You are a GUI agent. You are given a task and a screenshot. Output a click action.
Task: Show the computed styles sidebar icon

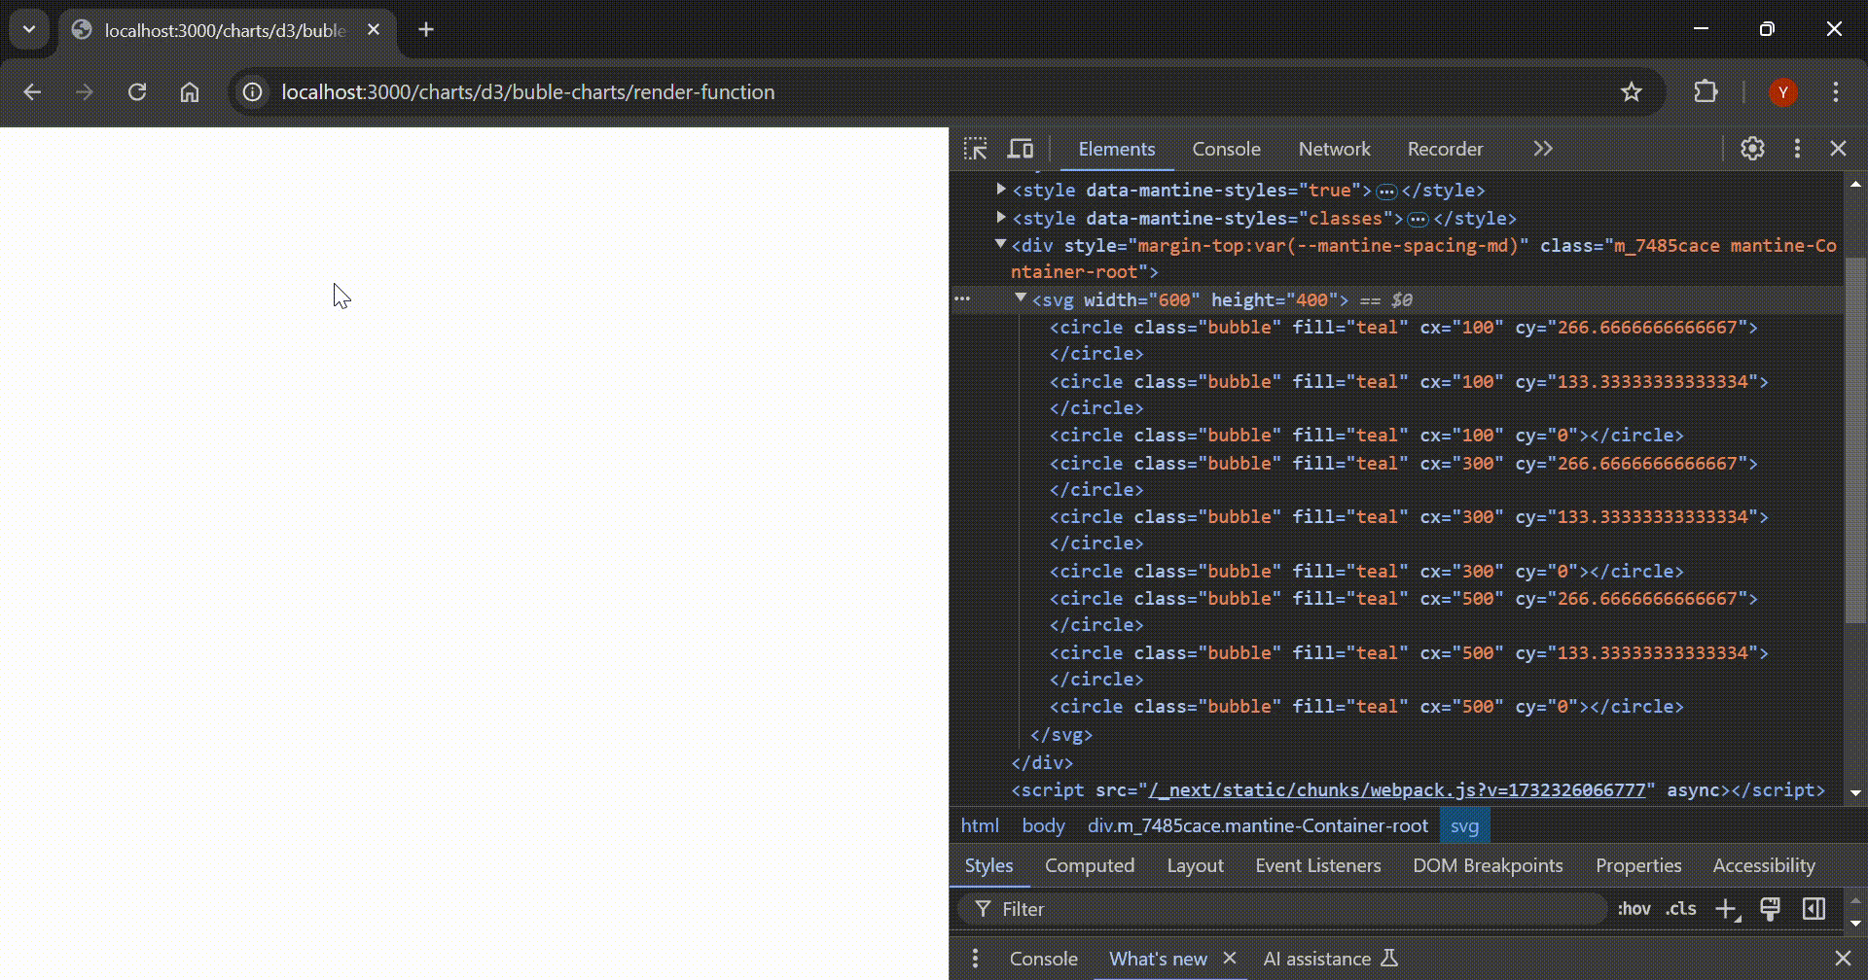tap(1814, 908)
